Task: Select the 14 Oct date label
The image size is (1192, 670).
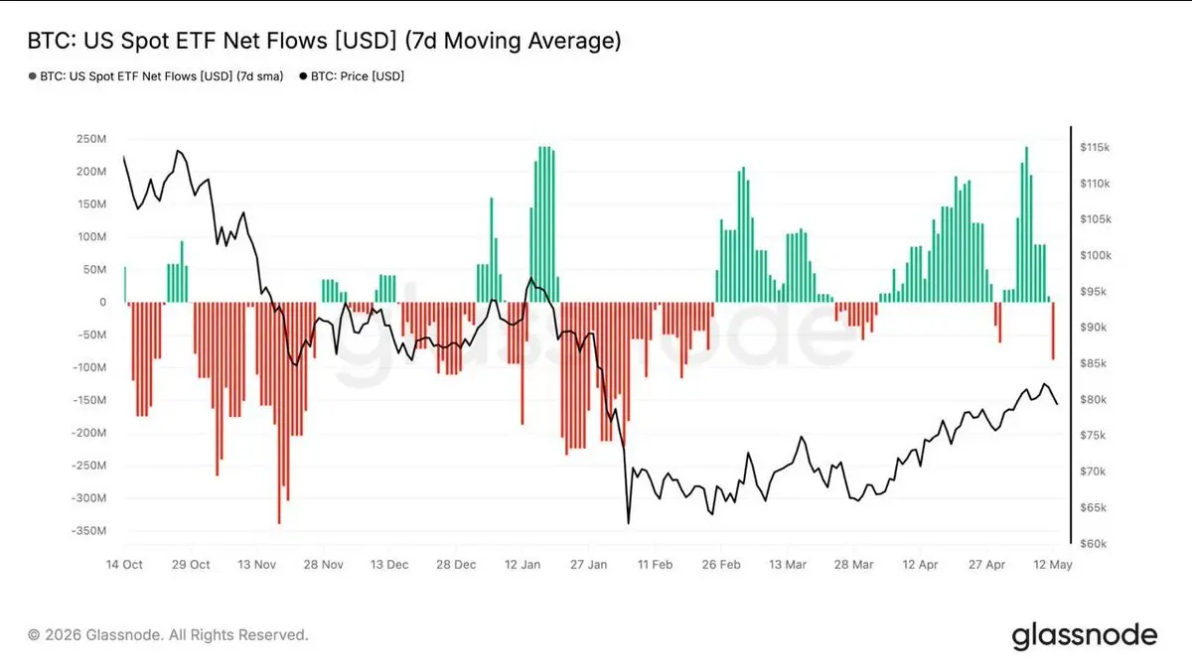Action: click(124, 564)
